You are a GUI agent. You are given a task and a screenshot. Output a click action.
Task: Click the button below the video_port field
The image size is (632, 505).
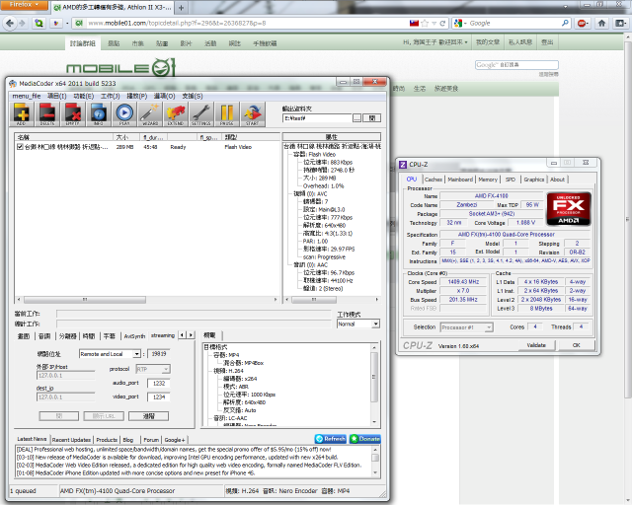click(149, 416)
